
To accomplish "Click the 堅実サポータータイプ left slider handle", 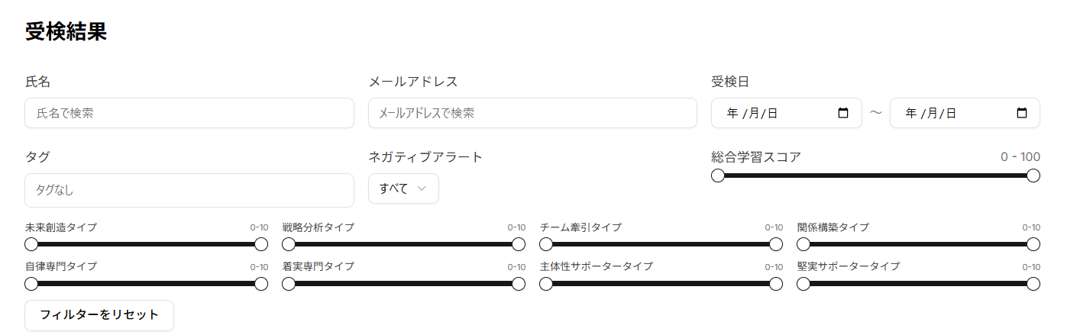I will pos(803,284).
